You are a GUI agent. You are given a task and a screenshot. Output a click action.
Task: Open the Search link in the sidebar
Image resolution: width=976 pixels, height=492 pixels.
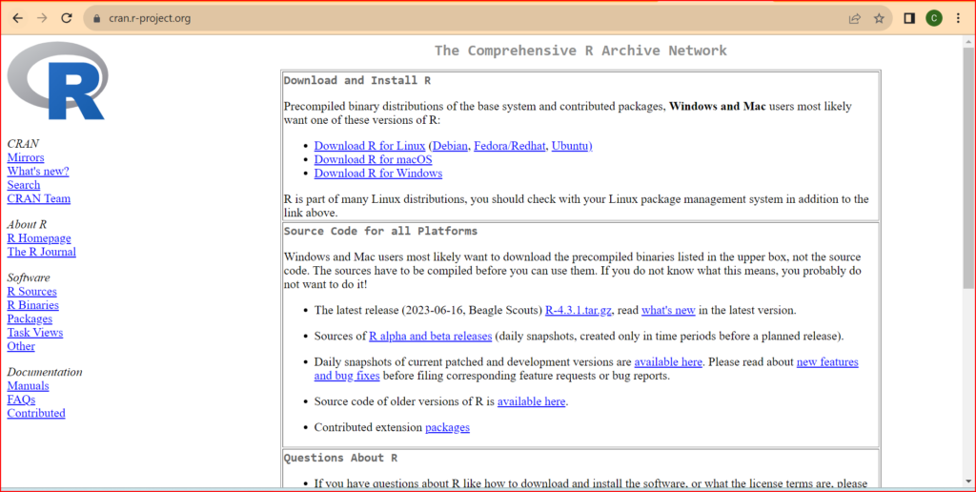24,185
